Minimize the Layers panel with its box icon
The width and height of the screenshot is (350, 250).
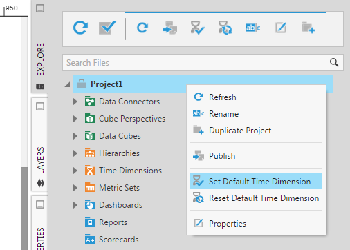pos(40,106)
